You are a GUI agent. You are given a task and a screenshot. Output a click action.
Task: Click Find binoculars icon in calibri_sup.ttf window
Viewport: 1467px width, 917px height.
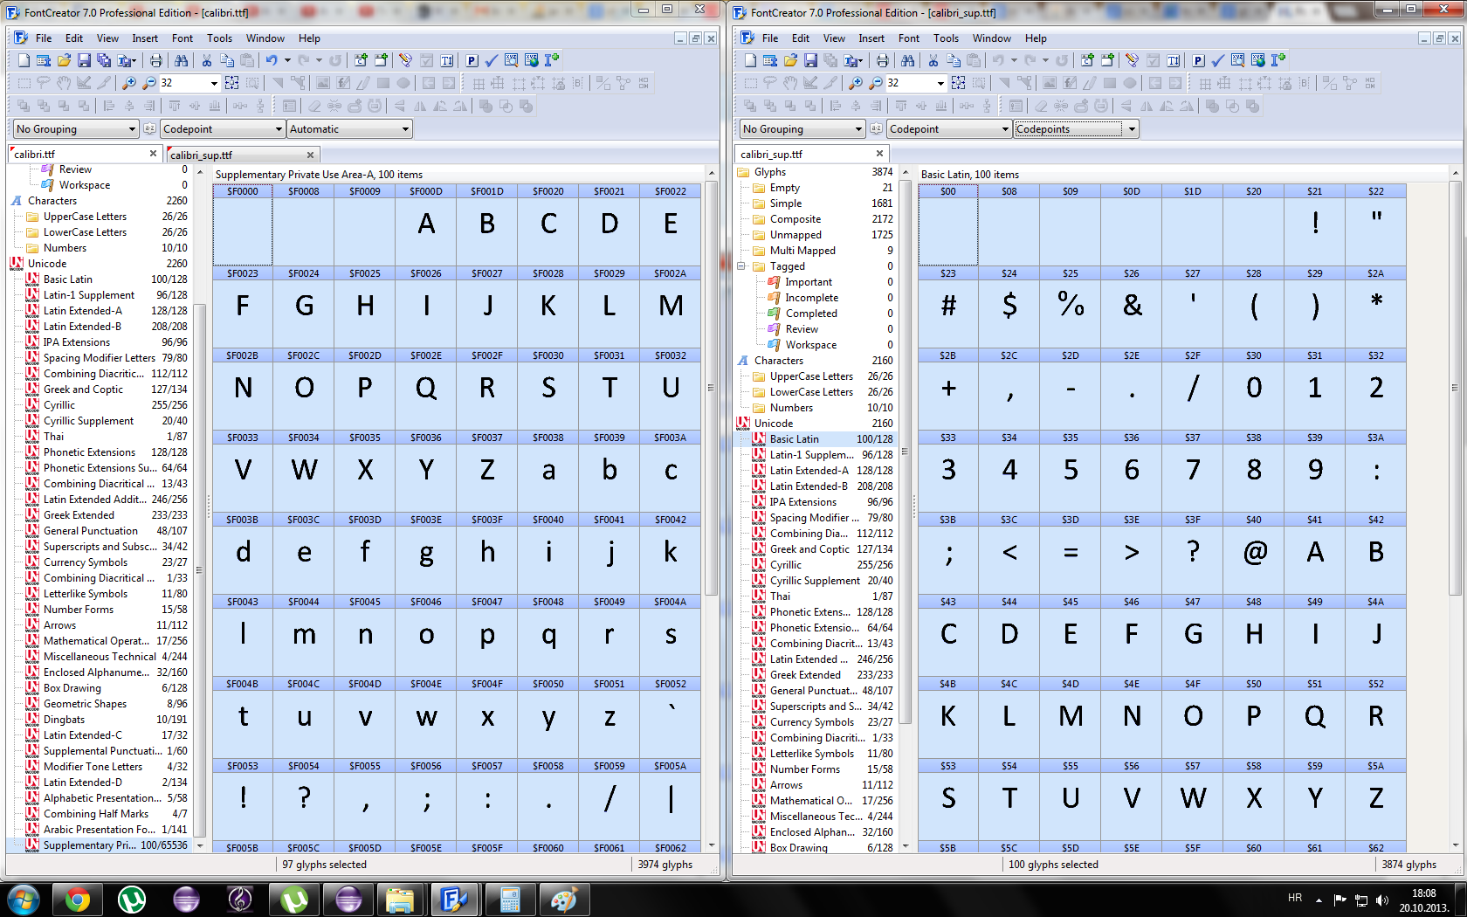907,60
